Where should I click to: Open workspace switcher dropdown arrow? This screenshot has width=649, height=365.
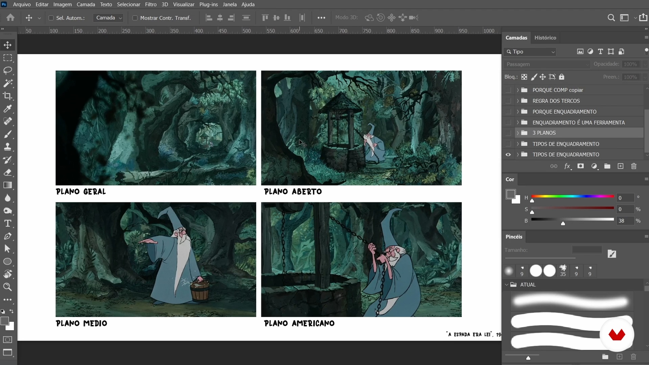(x=635, y=18)
